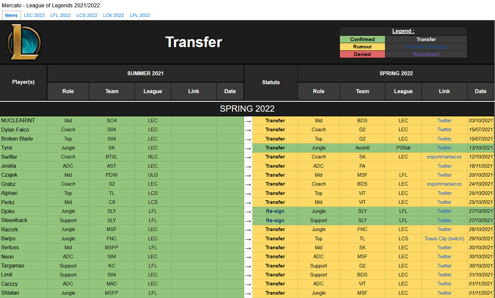Click the red Denied legend cell
The height and width of the screenshot is (298, 495).
click(362, 54)
